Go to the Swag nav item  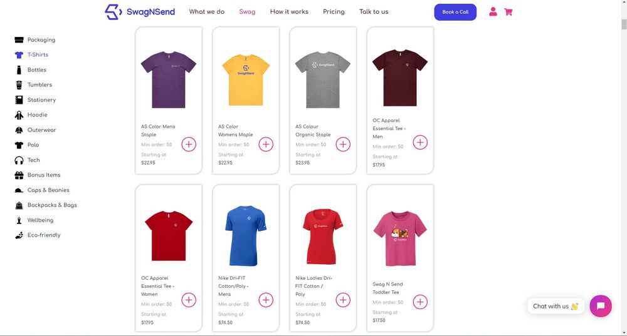coord(247,12)
